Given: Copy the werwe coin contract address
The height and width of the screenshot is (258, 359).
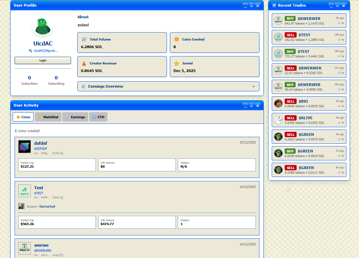Looking at the screenshot, I should point(62,255).
